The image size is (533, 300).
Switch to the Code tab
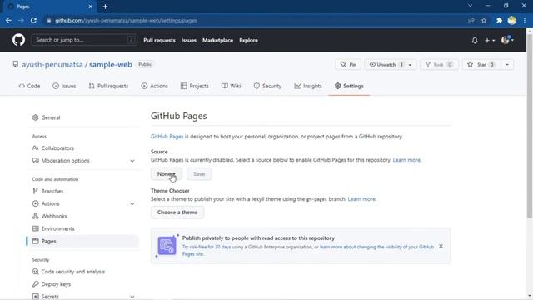click(x=30, y=86)
